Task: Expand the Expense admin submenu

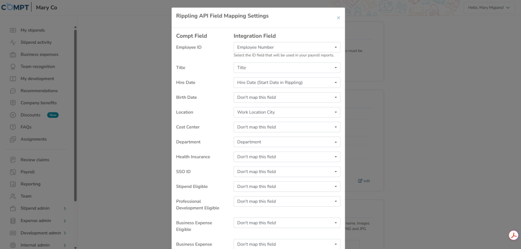Action: tap(65, 221)
